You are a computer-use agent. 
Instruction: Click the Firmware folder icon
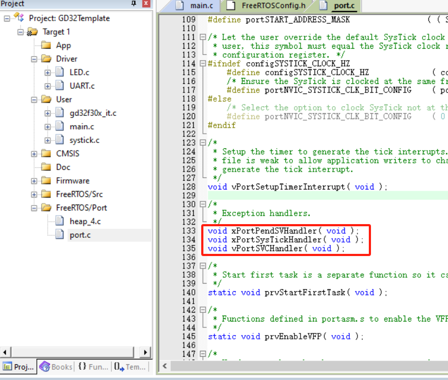46,180
